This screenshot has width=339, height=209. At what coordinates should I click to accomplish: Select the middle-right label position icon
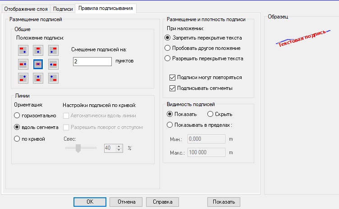point(53,64)
